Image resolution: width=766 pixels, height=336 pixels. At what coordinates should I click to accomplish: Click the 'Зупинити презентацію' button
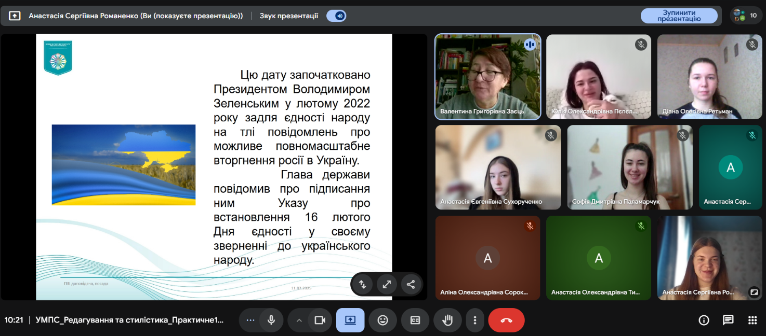679,16
